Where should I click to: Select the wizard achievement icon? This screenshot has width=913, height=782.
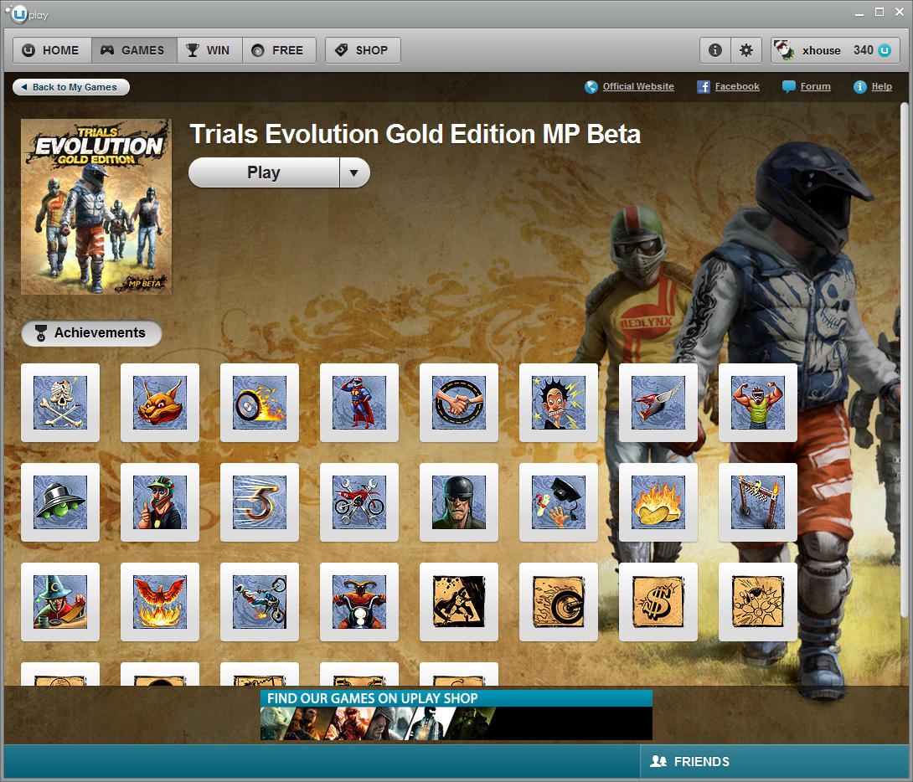pos(60,602)
